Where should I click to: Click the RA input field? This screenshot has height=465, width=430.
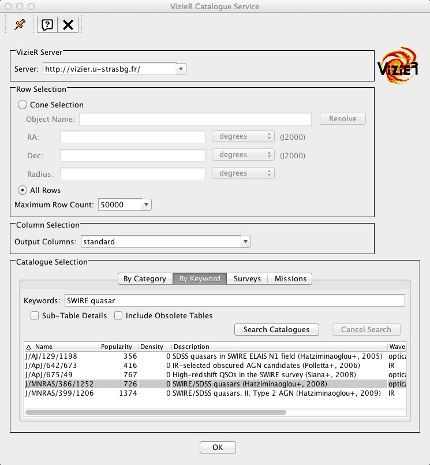coord(133,137)
